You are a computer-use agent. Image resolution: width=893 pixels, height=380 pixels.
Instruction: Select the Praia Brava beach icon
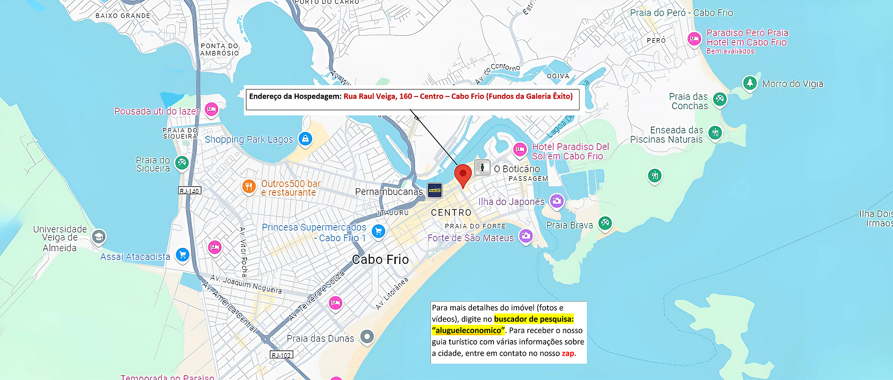(605, 223)
